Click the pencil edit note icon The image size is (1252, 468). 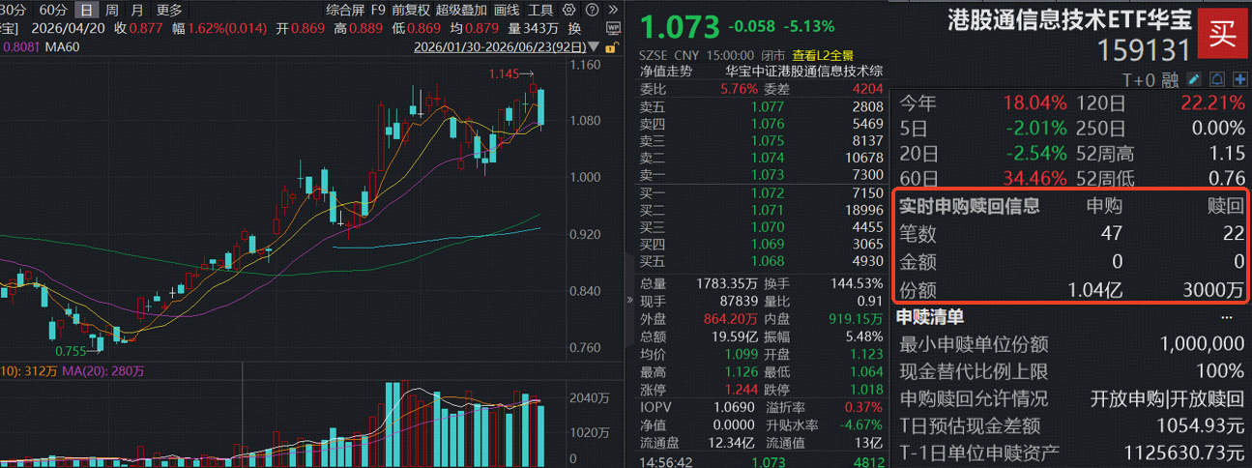pyautogui.click(x=1194, y=79)
